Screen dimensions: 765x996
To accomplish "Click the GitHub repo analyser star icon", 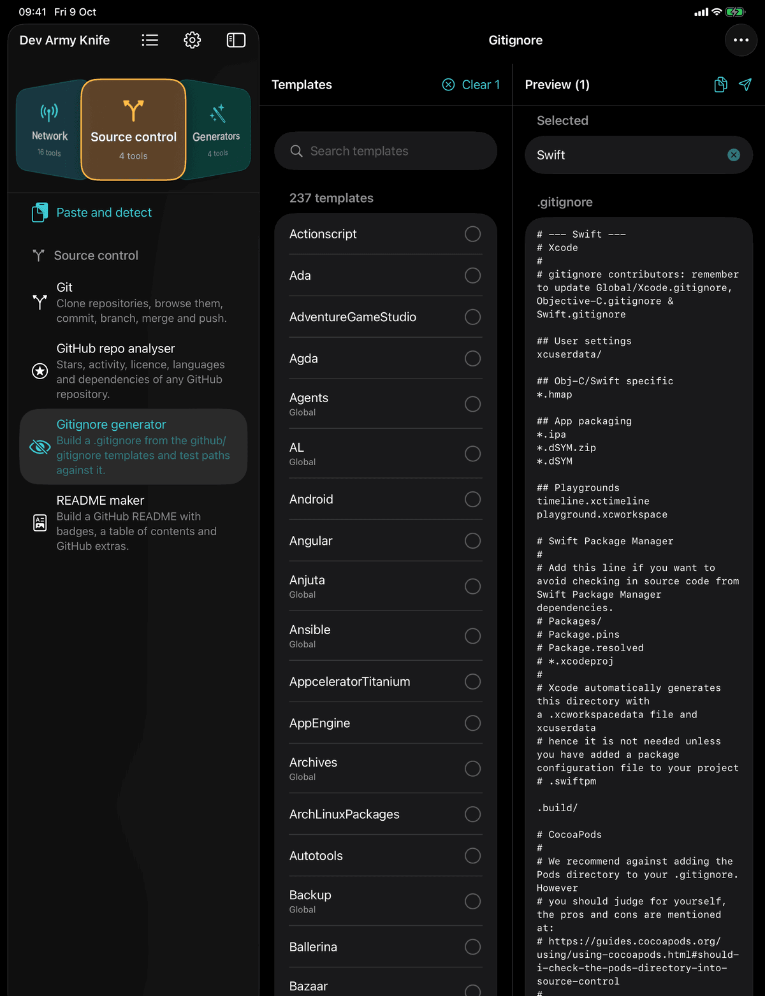I will pyautogui.click(x=40, y=371).
